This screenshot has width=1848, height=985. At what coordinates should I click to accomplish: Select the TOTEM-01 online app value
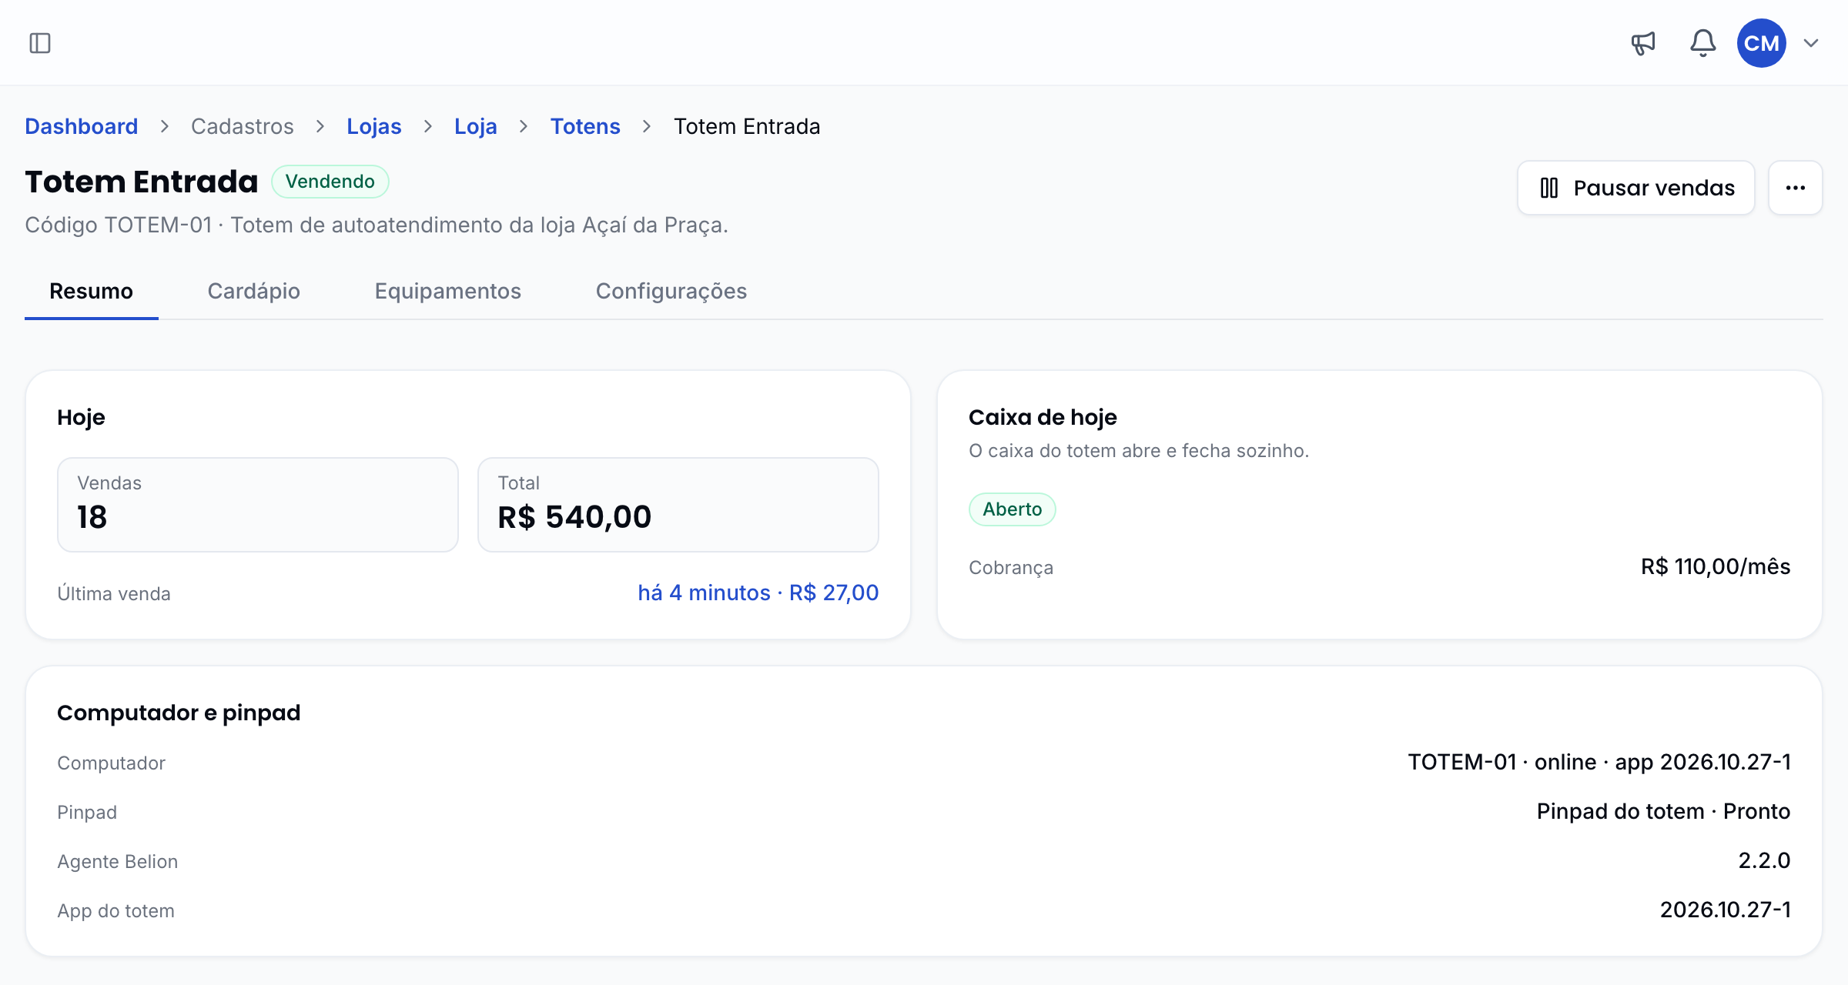pos(1599,762)
